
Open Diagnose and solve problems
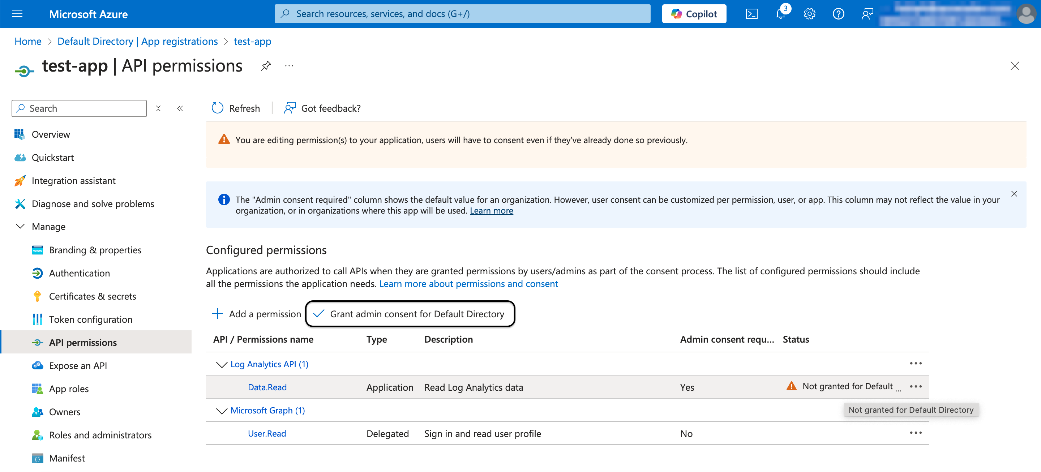click(x=93, y=204)
